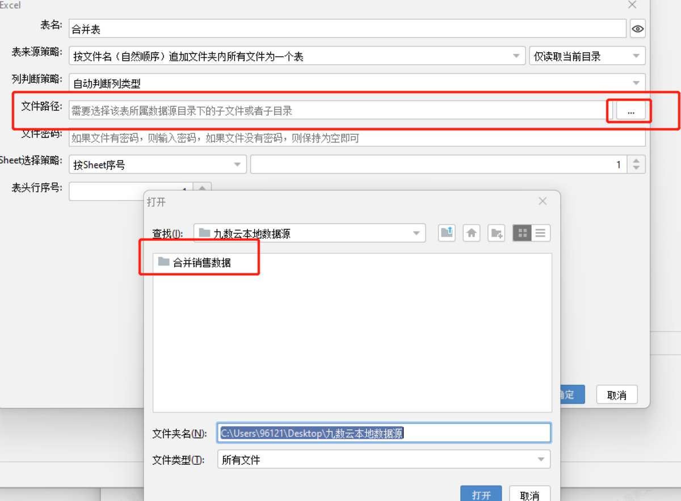Close the Excel settings dialog

pos(632,5)
